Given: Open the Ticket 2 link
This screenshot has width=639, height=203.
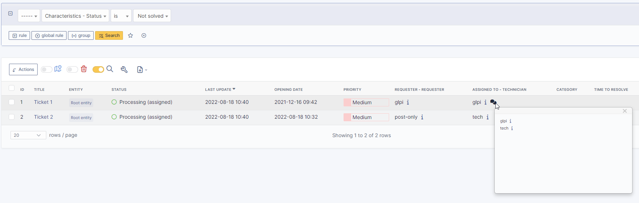Looking at the screenshot, I should pyautogui.click(x=43, y=117).
